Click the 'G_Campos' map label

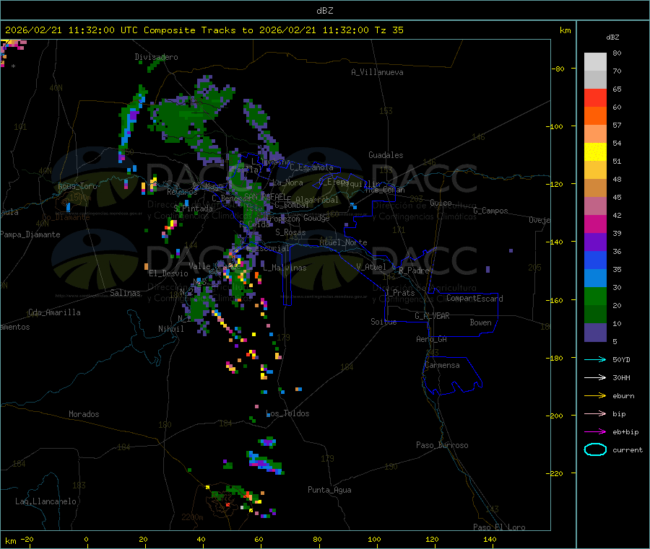491,211
